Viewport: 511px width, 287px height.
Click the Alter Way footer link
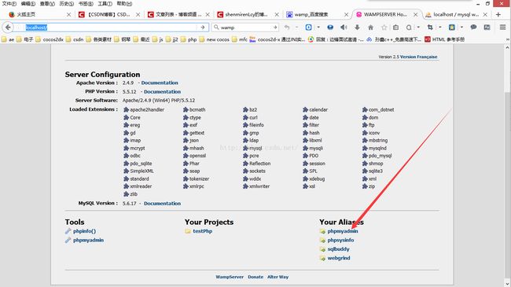click(278, 277)
